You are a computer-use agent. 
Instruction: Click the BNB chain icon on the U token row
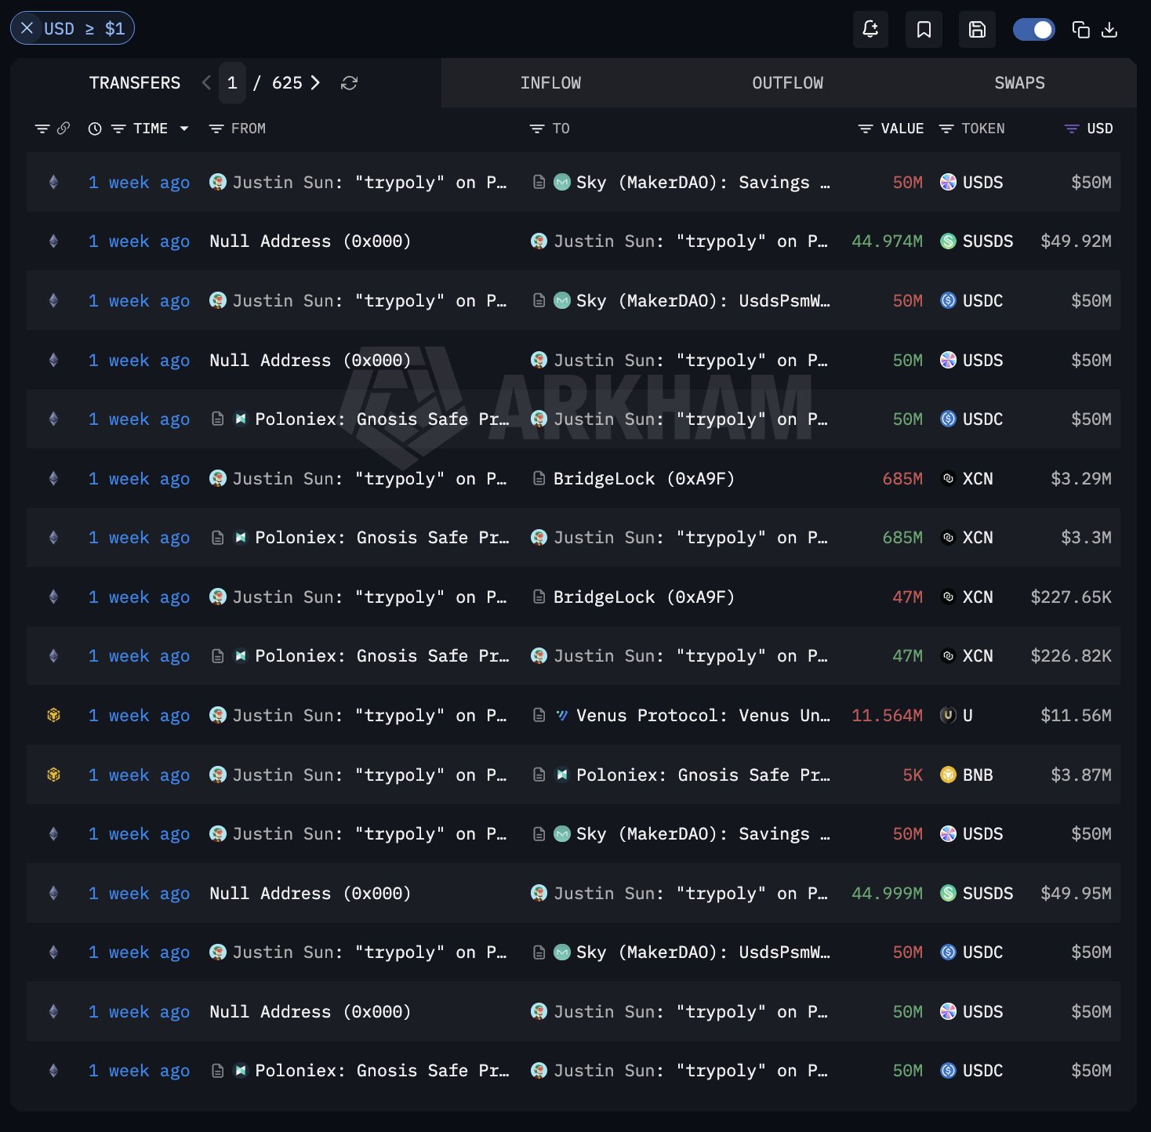[x=53, y=715]
